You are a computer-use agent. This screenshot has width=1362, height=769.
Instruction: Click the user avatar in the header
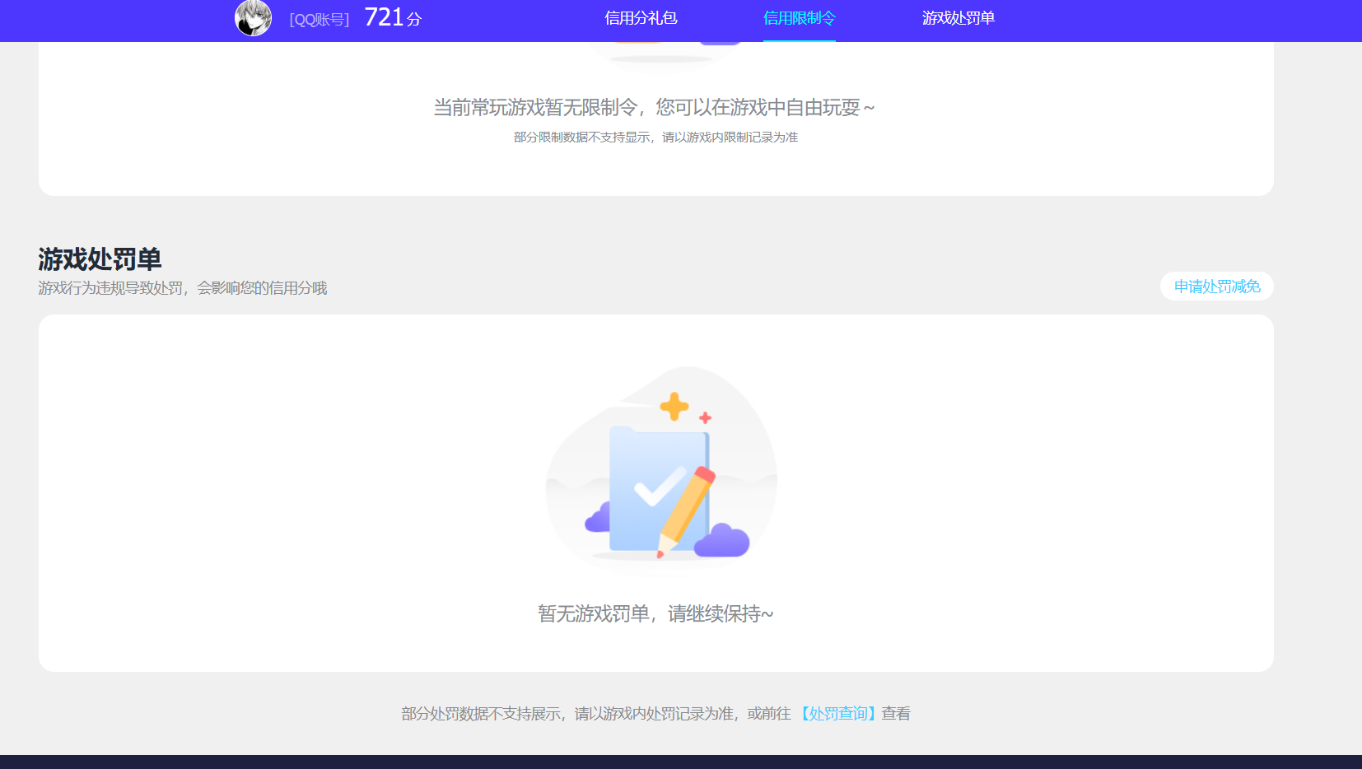pos(253,17)
